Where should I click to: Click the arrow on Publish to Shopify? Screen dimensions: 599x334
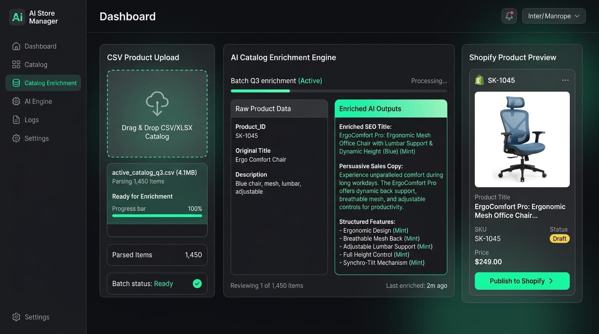click(x=551, y=281)
